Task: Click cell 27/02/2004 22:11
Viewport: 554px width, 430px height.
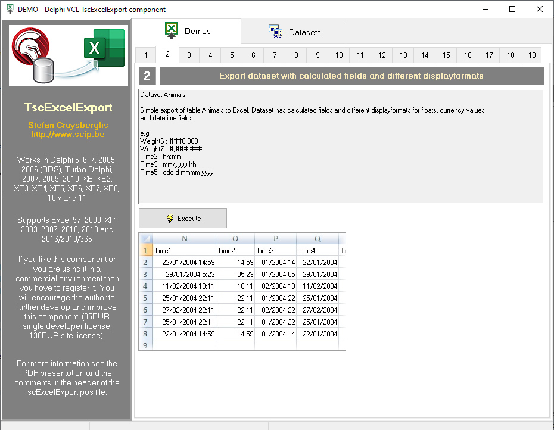Action: coord(185,310)
